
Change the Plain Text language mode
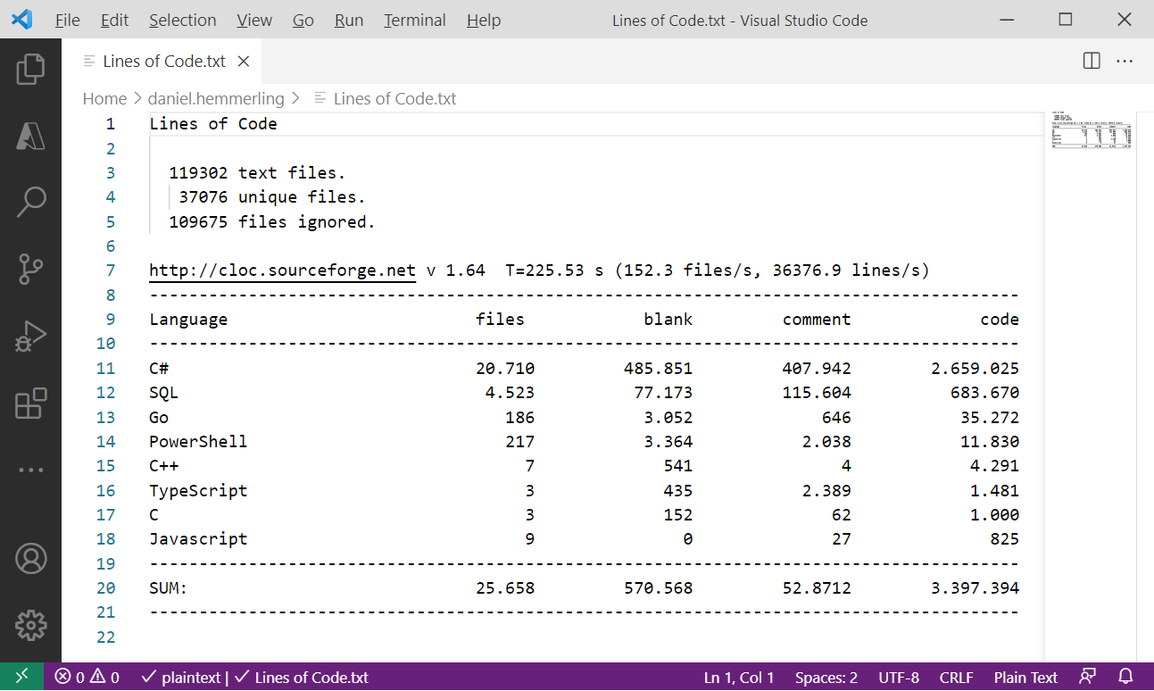1025,677
